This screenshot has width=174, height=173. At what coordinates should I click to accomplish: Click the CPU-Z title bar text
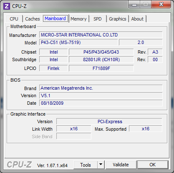tap(19, 6)
